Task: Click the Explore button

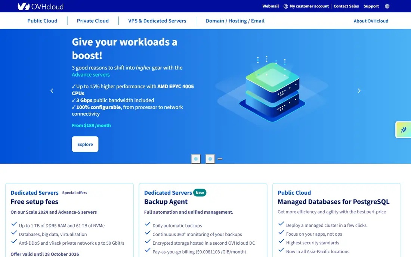Action: click(x=85, y=144)
